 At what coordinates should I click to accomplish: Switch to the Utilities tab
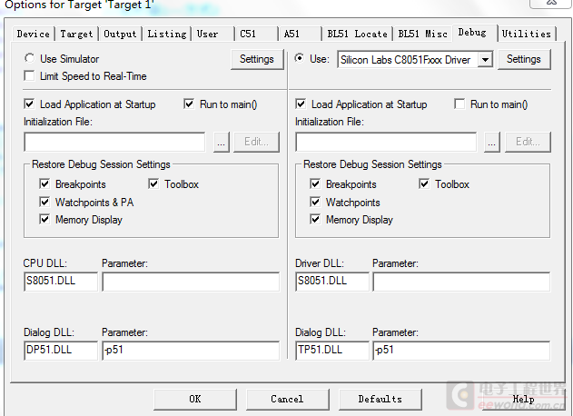point(526,34)
